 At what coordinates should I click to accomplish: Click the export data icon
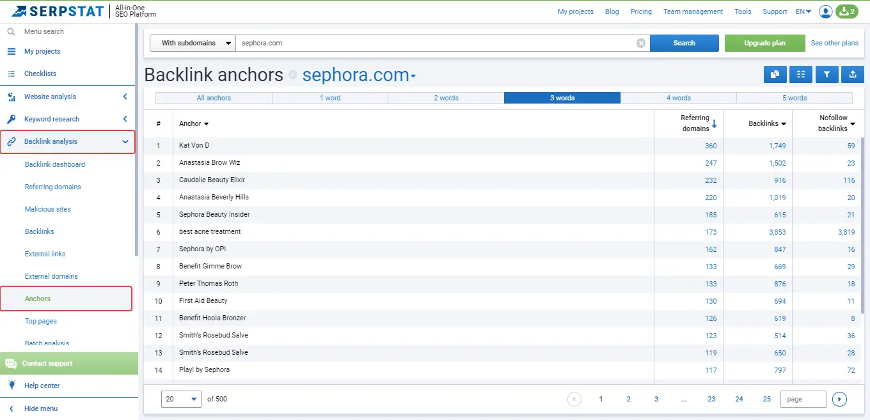[852, 74]
